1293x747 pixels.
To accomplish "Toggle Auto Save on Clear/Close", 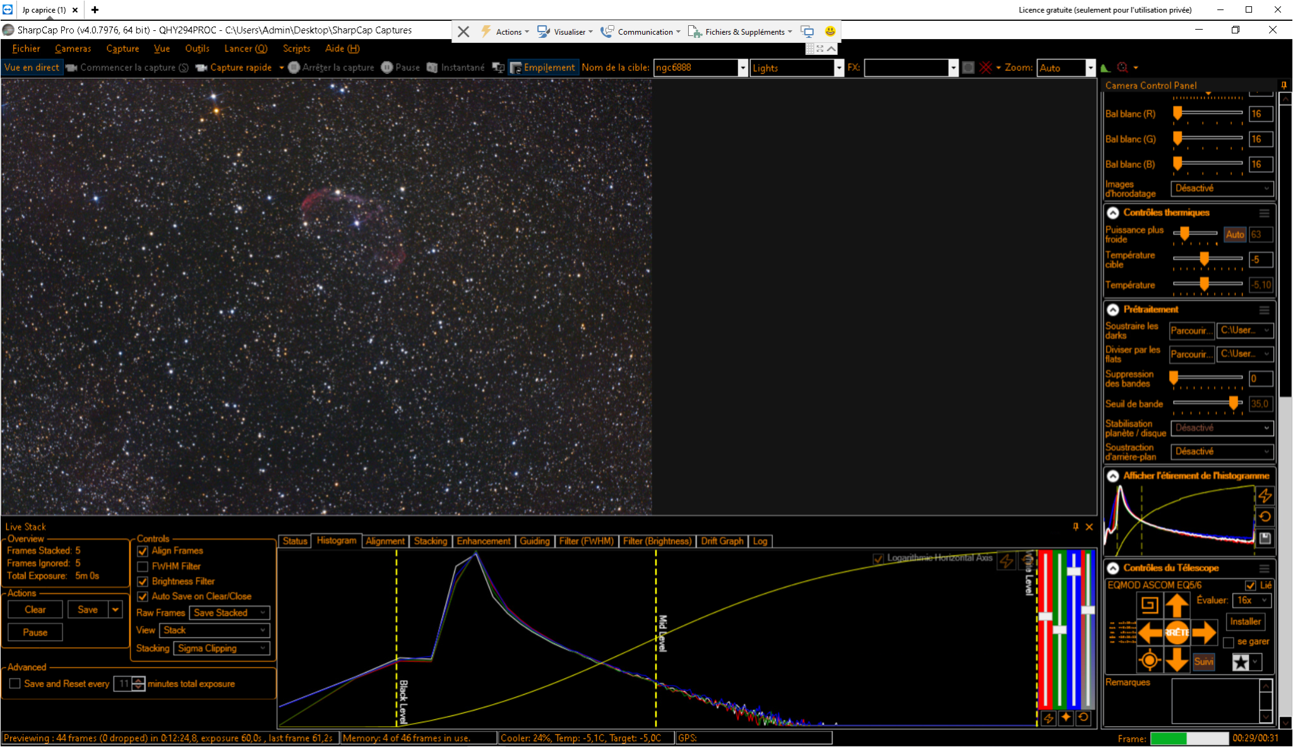I will 143,597.
